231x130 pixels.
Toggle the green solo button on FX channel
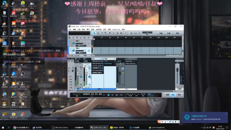[x=123, y=73]
